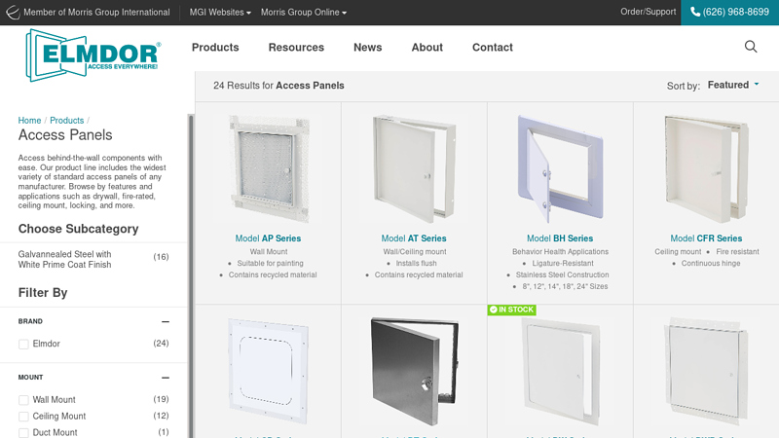Click the CFR Series panel thumbnail

pos(706,168)
